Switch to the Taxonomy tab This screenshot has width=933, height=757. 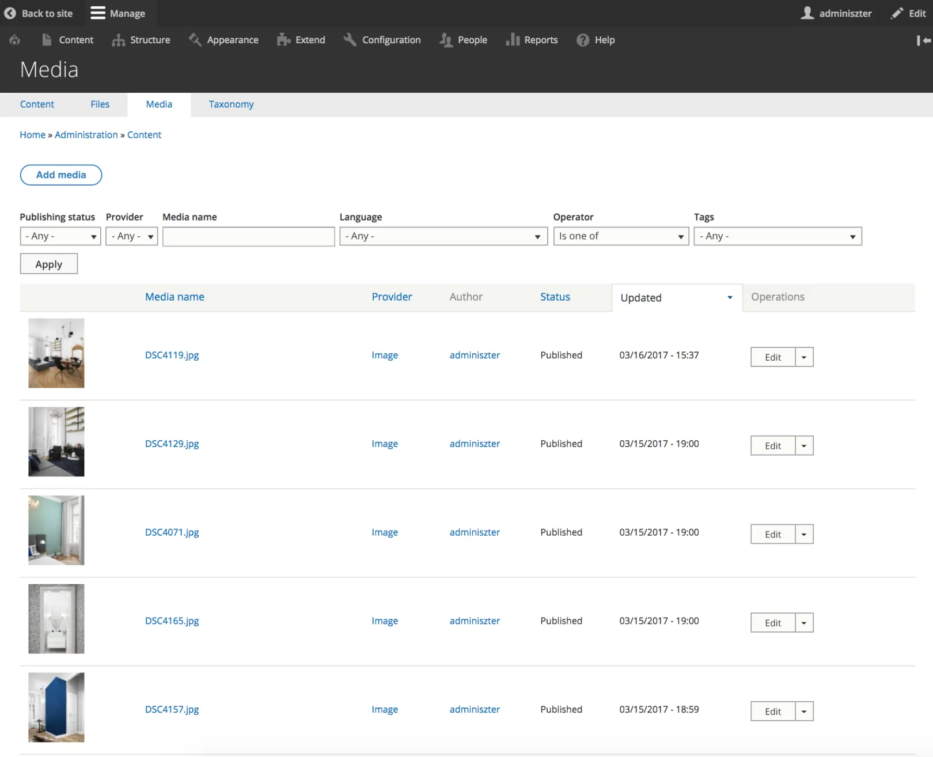(x=231, y=104)
